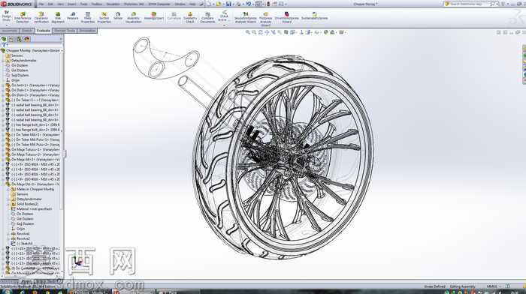Click the New document icon
The width and height of the screenshot is (526, 294).
(209, 4)
